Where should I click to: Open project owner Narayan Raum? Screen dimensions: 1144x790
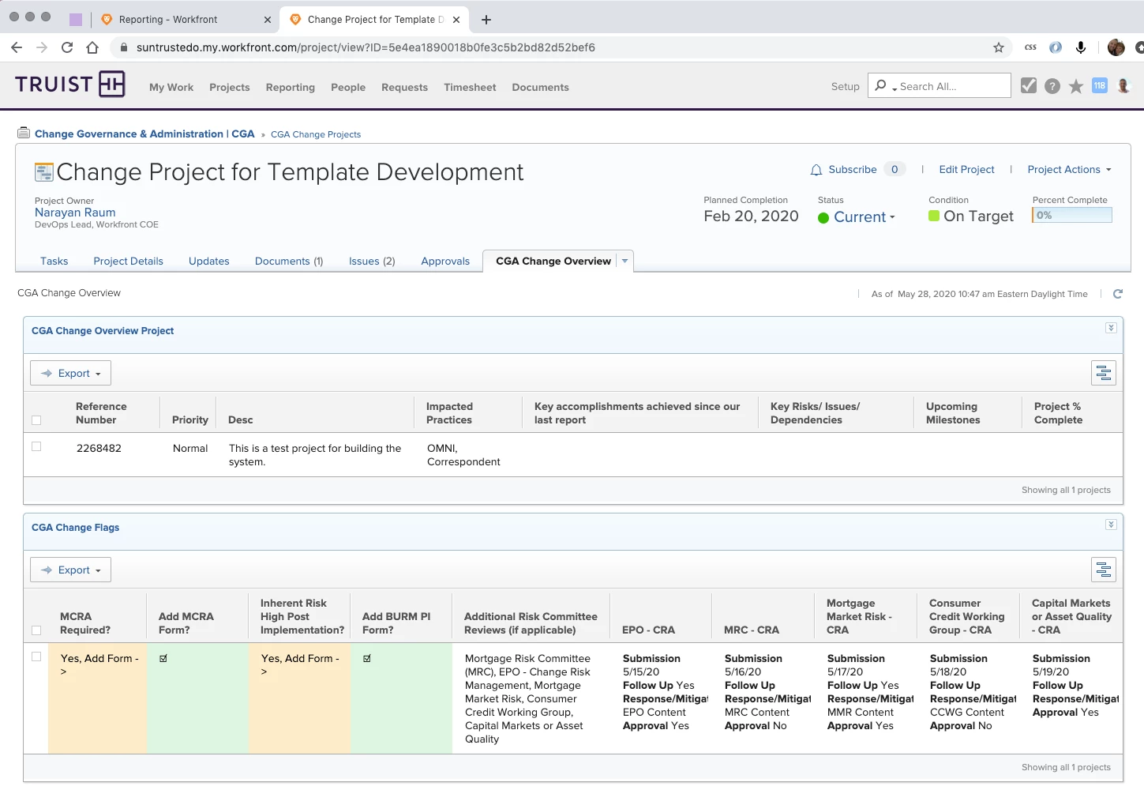pos(75,213)
